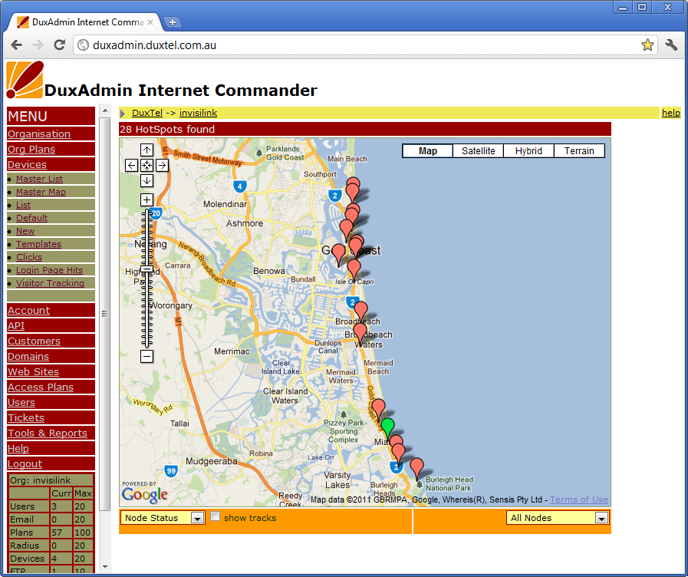Image resolution: width=688 pixels, height=577 pixels.
Task: Click the '28 HotSpots found' text
Action: (167, 129)
